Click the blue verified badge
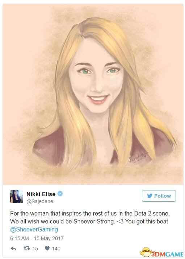The height and width of the screenshot is (259, 185). [x=60, y=194]
